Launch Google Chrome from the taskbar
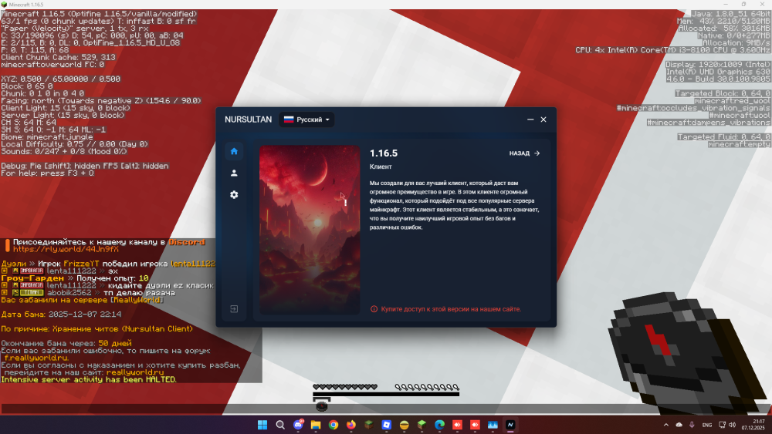Viewport: 772px width, 434px height. (x=334, y=425)
